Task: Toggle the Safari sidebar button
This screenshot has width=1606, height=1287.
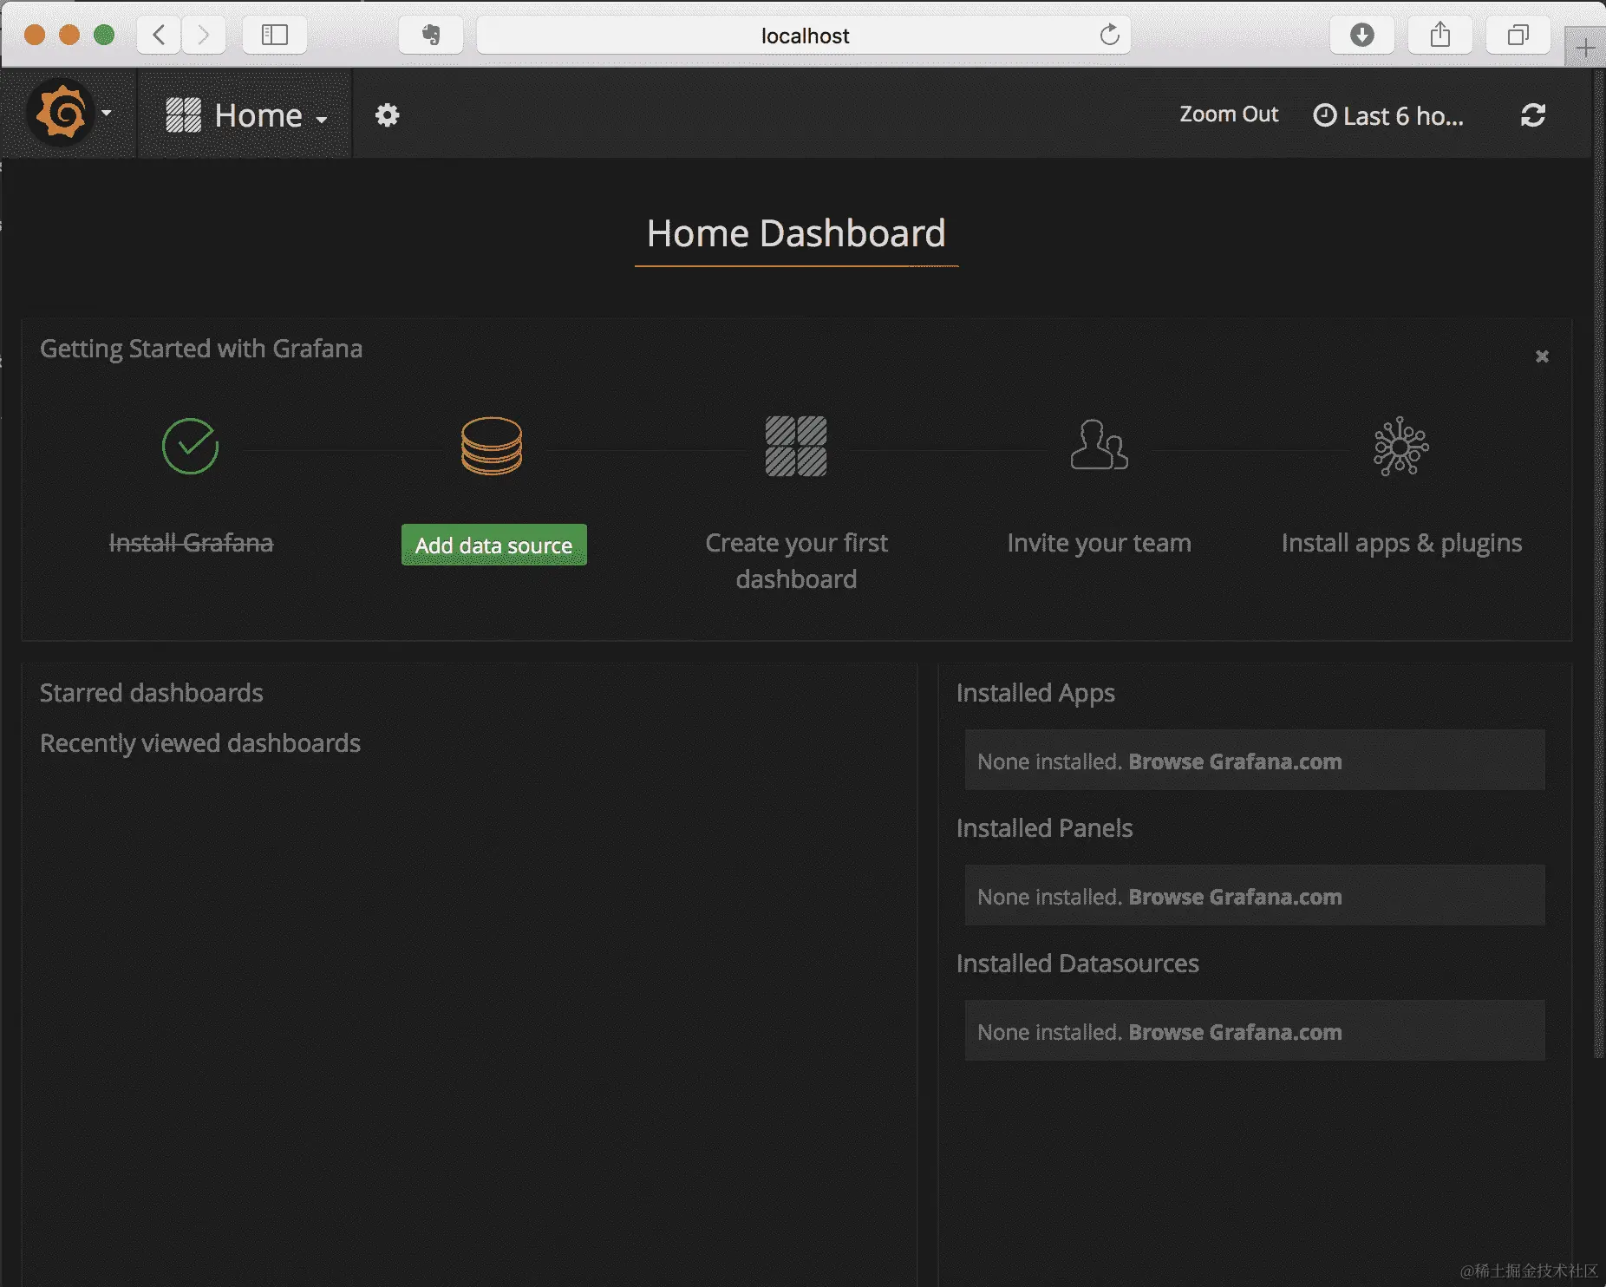Action: (x=275, y=35)
